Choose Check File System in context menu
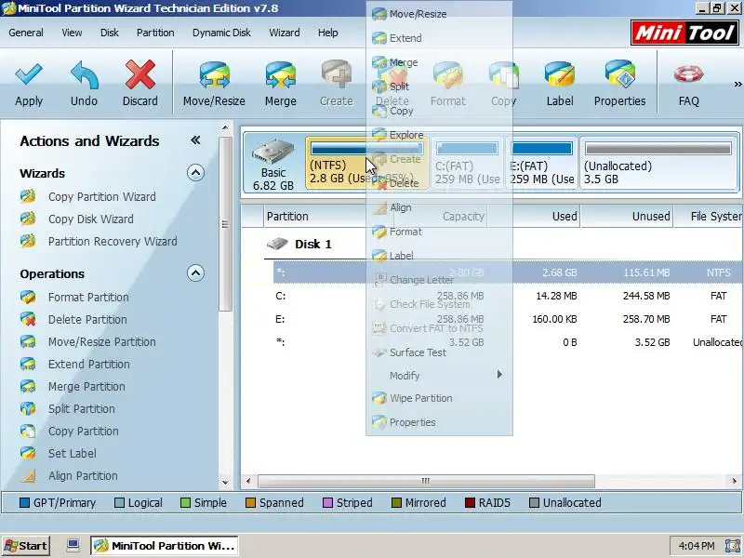This screenshot has height=558, width=744. [439, 304]
